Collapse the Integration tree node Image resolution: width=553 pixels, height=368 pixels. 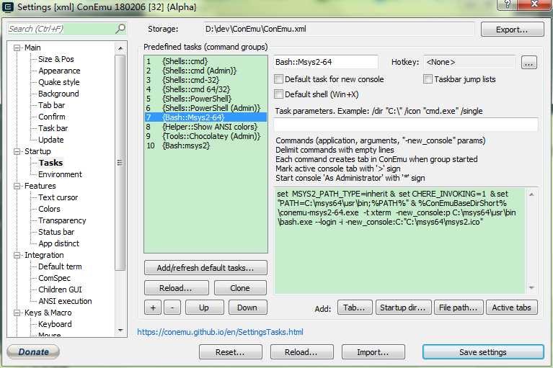click(17, 256)
